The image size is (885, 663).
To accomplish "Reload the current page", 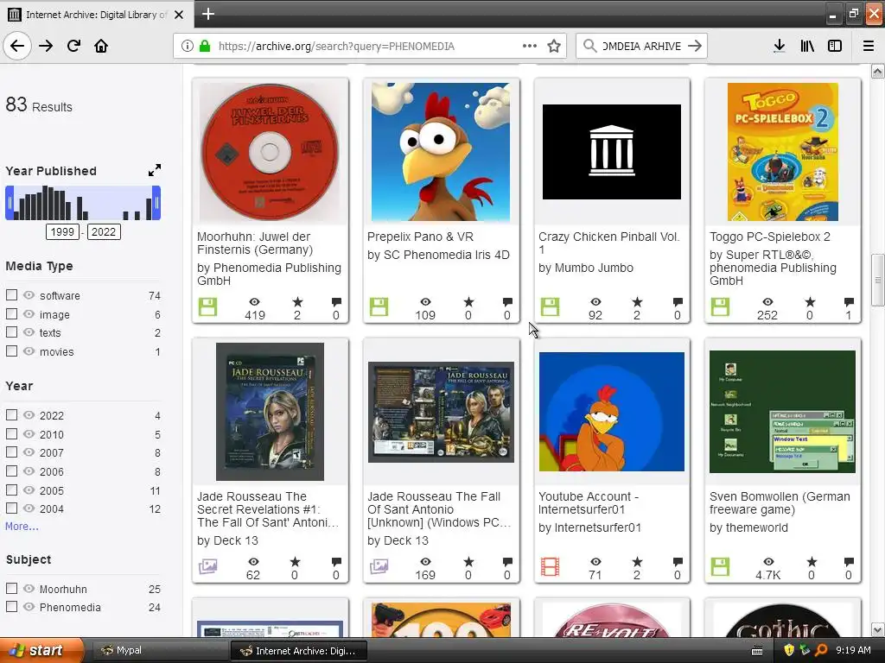I will coord(73,46).
